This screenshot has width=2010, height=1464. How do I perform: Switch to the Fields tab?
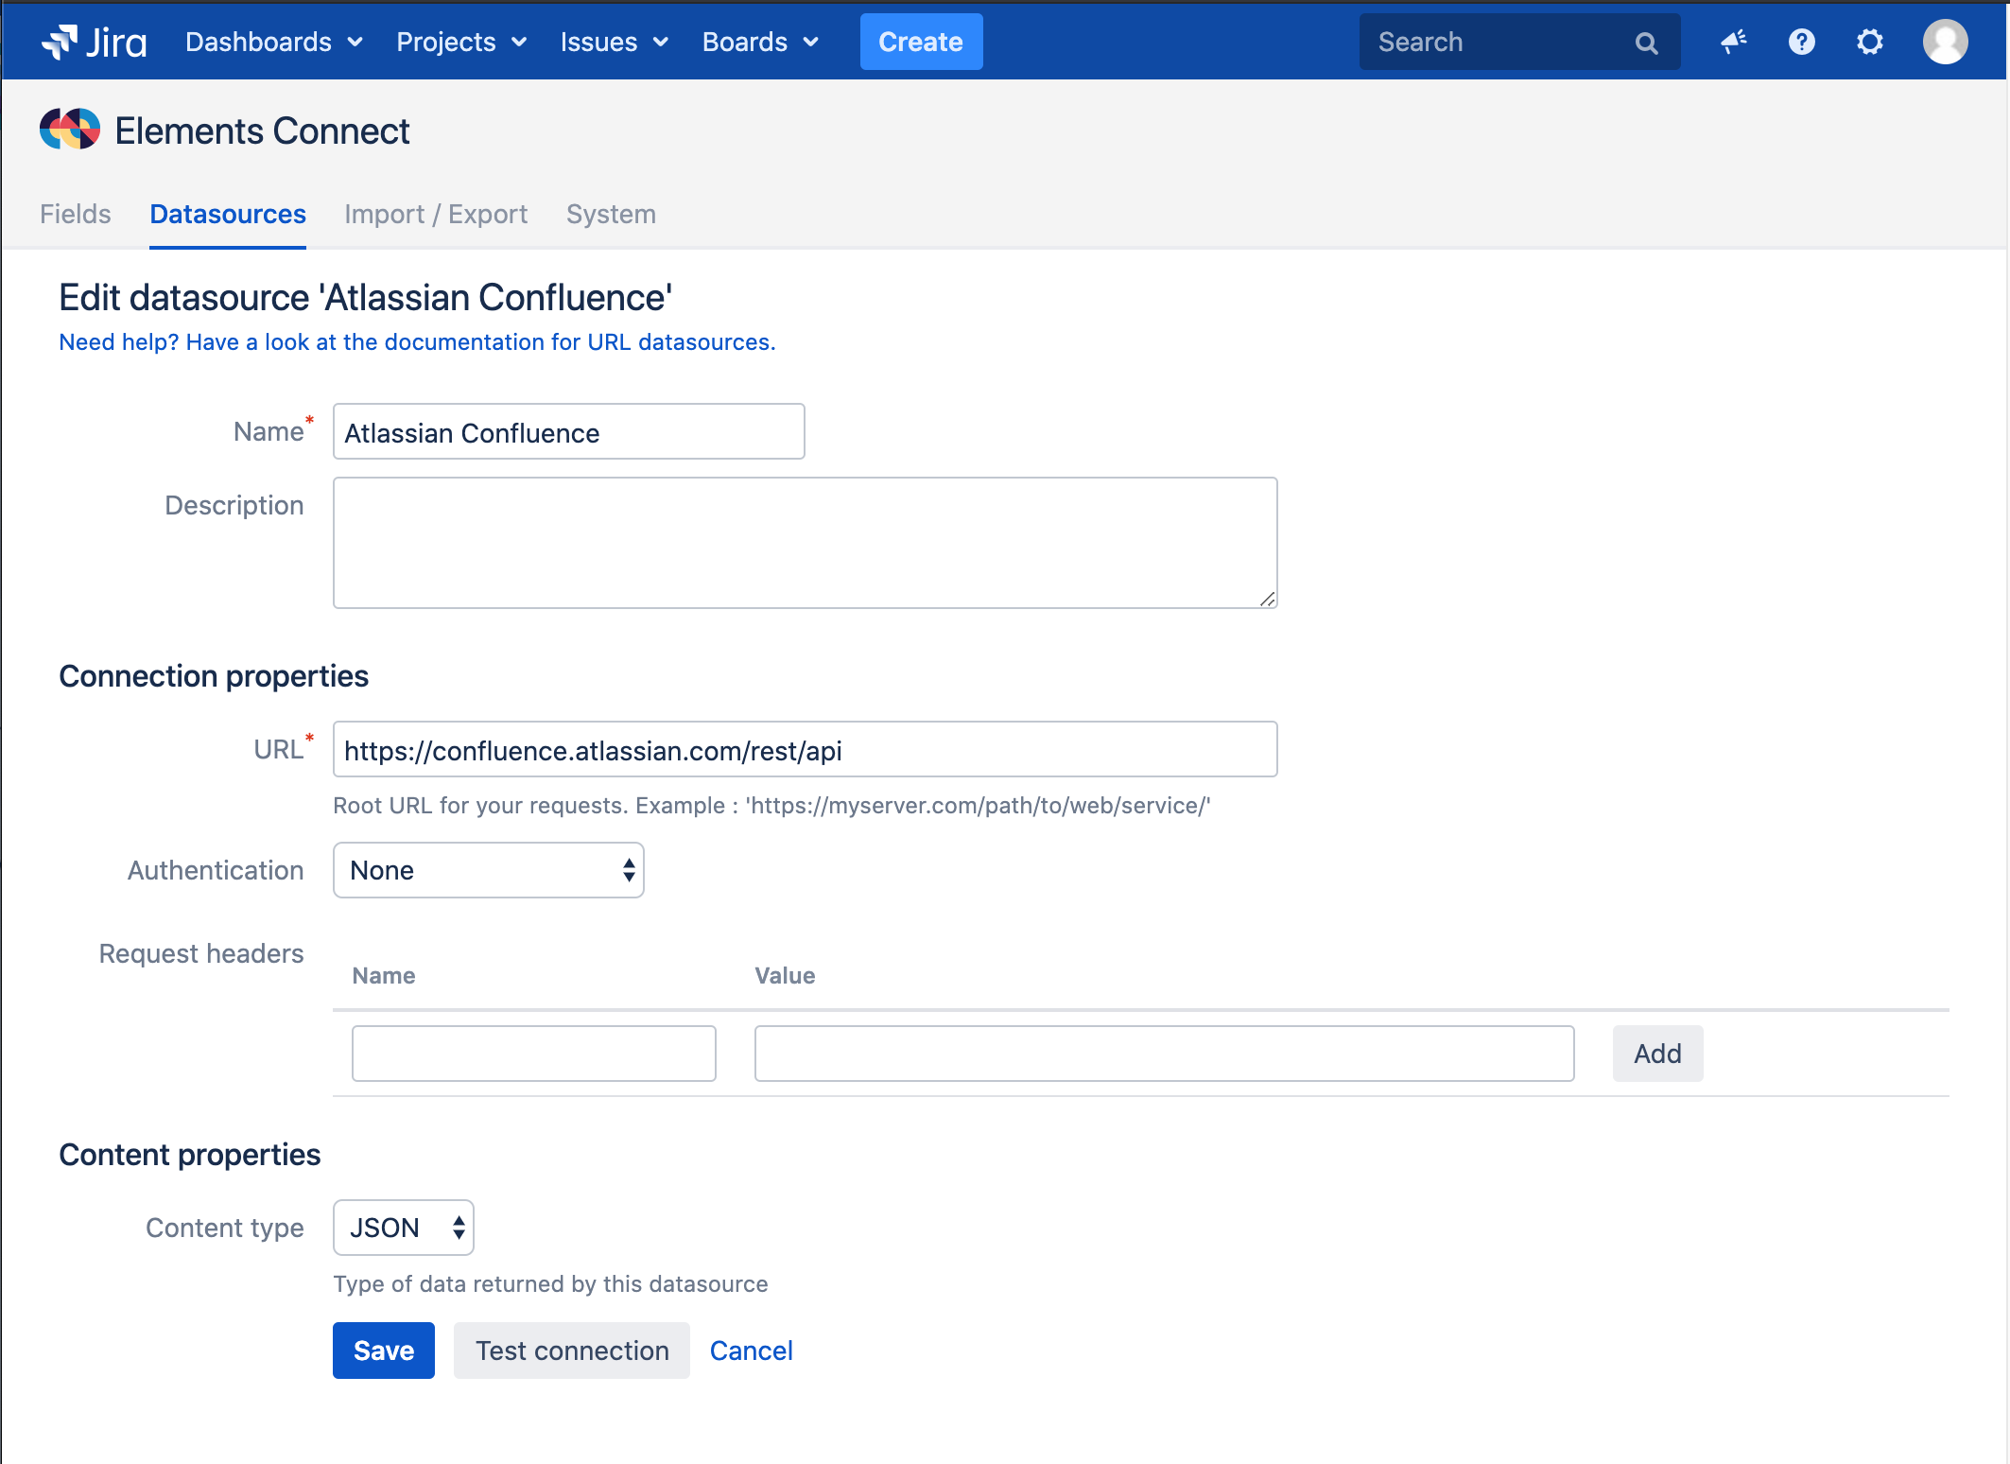[x=75, y=214]
